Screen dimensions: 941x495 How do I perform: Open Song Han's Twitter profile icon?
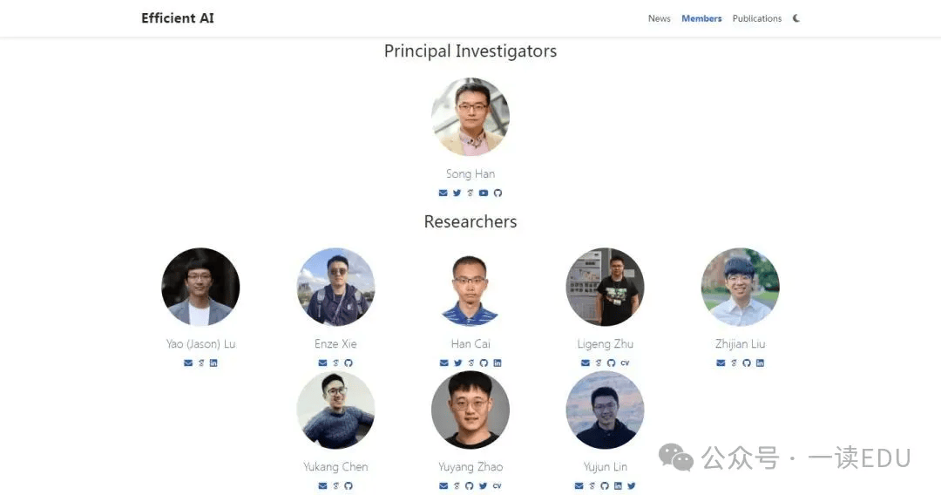click(457, 193)
